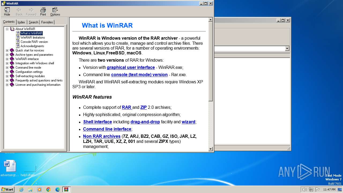Screen dimensions: 343x193
Task: Follow the console (text mode) version link
Action: tap(139, 75)
